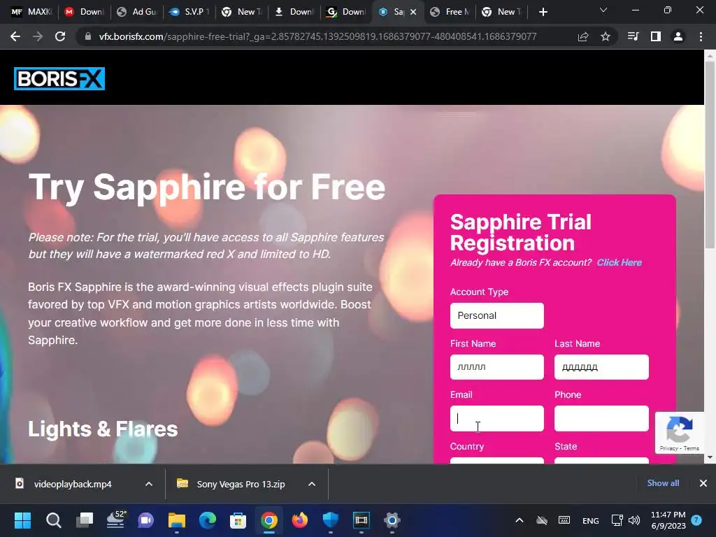
Task: Bookmark this page with the star icon
Action: (606, 36)
